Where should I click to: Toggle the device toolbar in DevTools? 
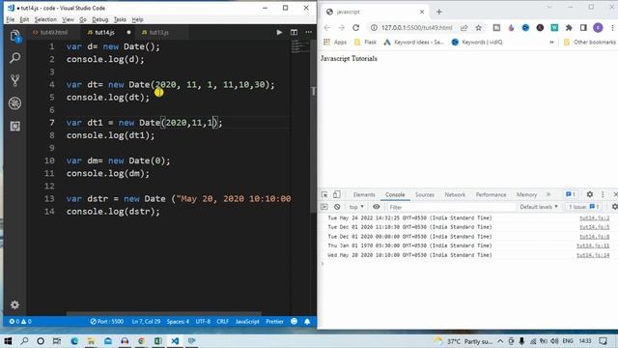(337, 194)
